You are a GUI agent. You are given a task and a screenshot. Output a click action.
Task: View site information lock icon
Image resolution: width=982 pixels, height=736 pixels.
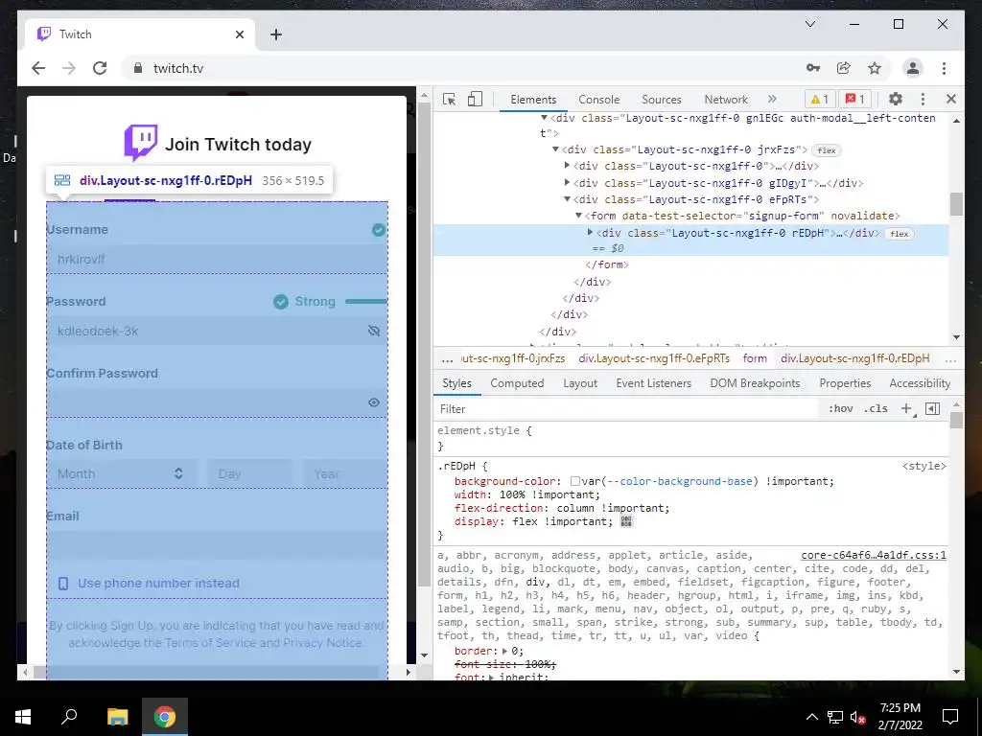pos(138,68)
